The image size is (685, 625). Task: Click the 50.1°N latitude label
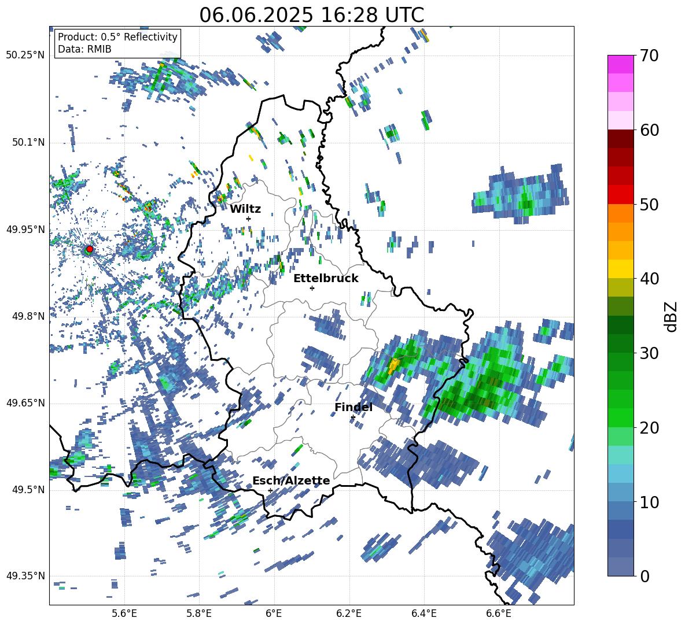coord(29,143)
